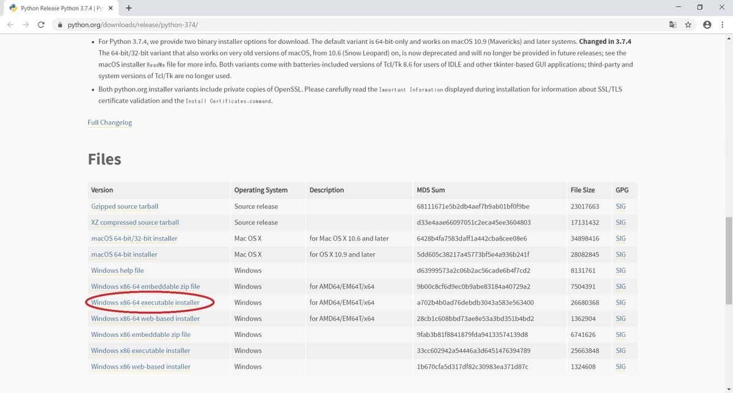Open the Full Changelog link
The width and height of the screenshot is (733, 393).
click(x=110, y=123)
